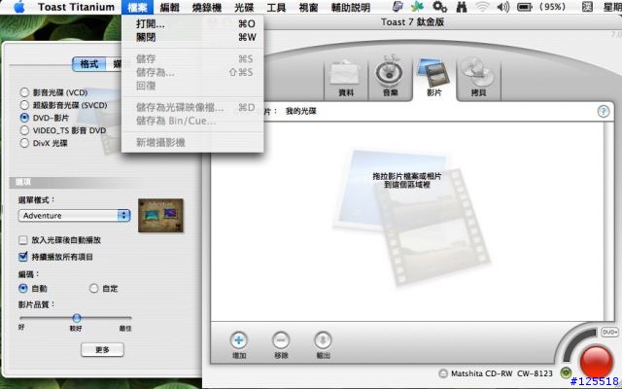Screen dimensions: 622x389
Task: Open the 燒錄機 menu
Action: point(207,7)
